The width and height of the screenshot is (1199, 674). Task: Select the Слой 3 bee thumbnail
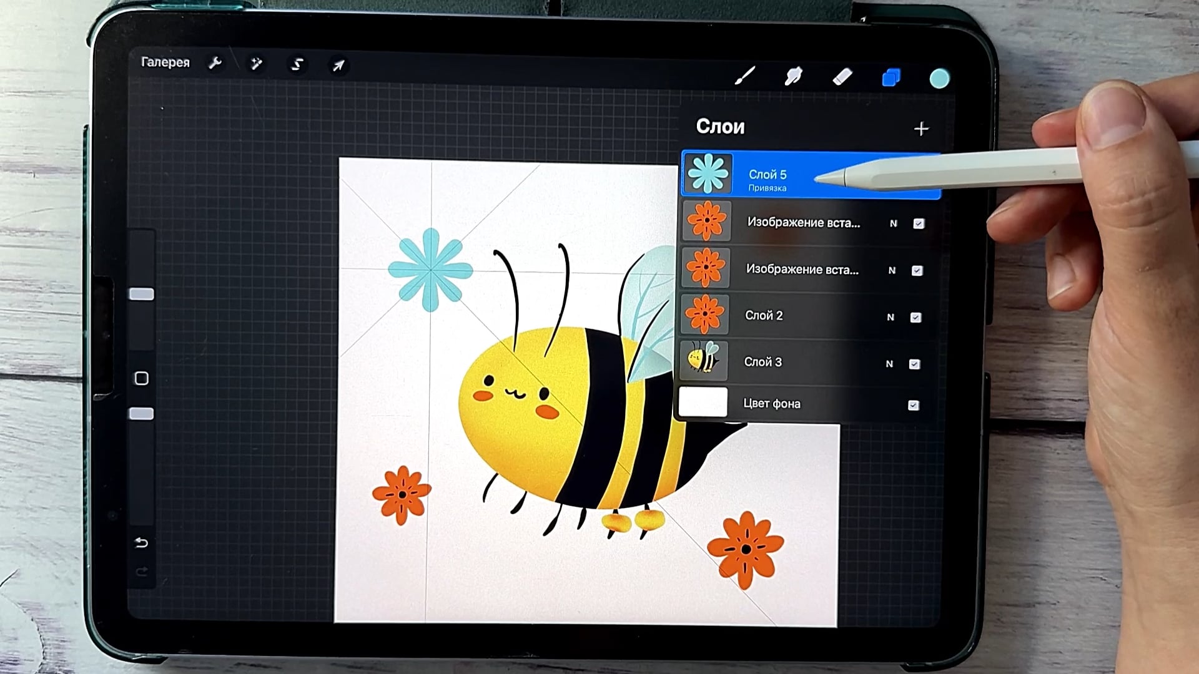(x=704, y=362)
